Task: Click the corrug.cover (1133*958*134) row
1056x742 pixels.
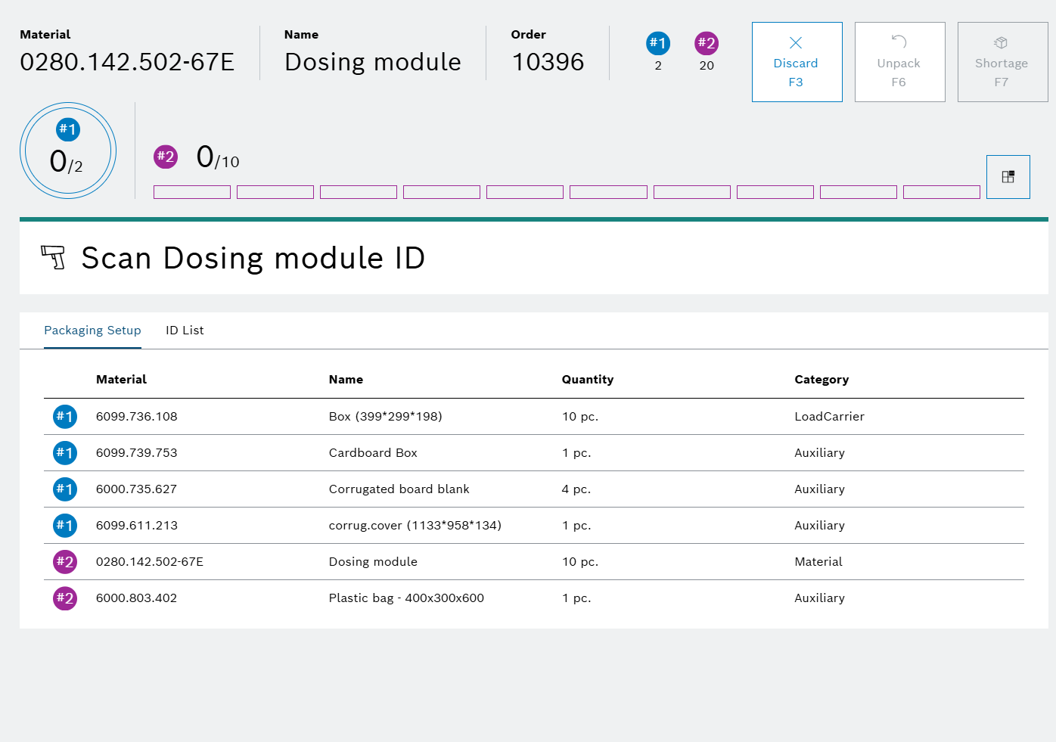Action: pyautogui.click(x=415, y=526)
